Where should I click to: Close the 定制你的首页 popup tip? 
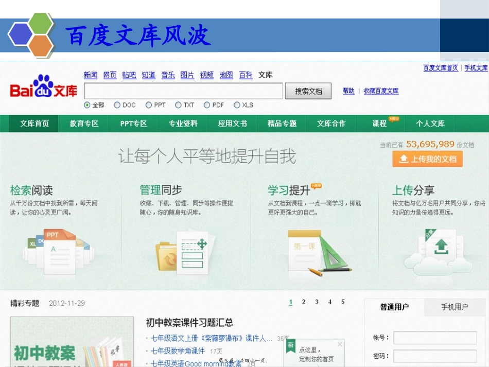340,344
